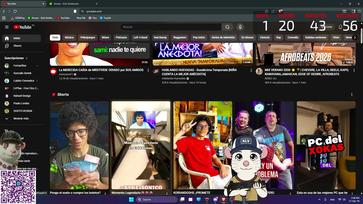This screenshot has width=363, height=204.
Task: Show more category chips with arrow
Action: click(354, 37)
